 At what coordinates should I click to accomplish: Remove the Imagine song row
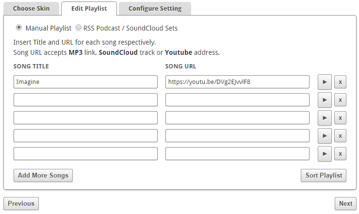[340, 82]
